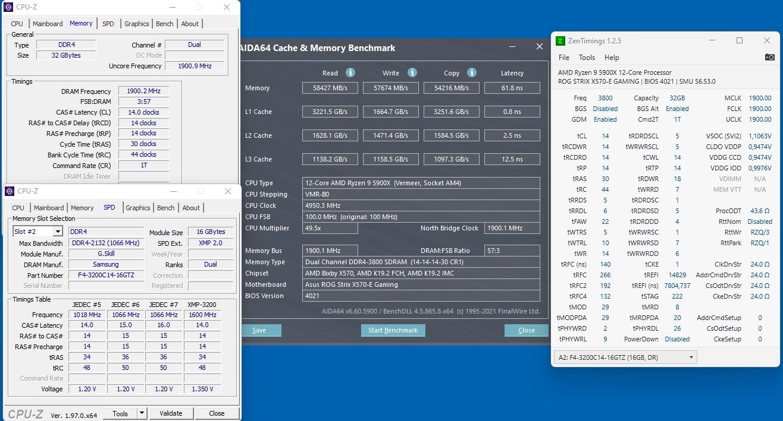Select SPD tab in lower CPU-Z window
Screen dimensions: 783x421
109,207
